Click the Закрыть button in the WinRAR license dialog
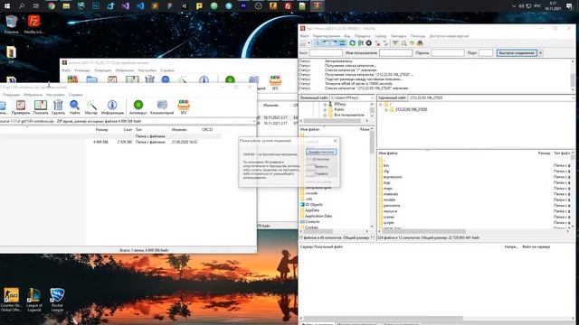 pos(321,166)
